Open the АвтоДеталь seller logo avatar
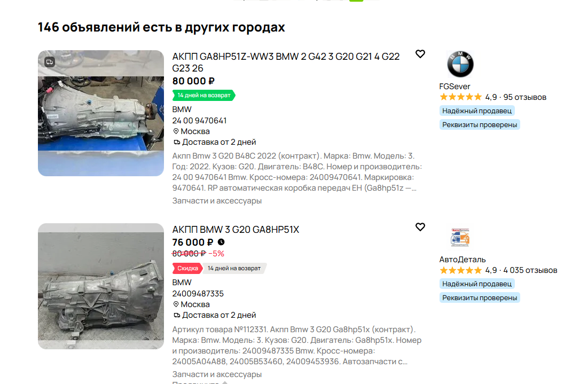 click(460, 238)
